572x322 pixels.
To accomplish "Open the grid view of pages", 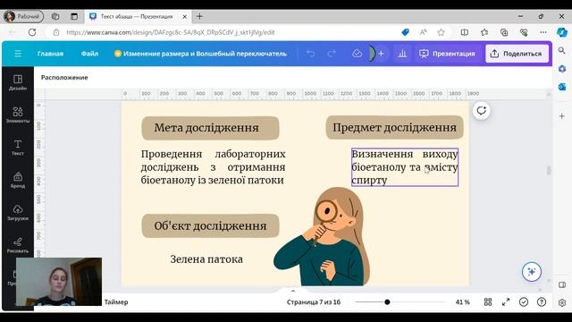I will click(488, 302).
